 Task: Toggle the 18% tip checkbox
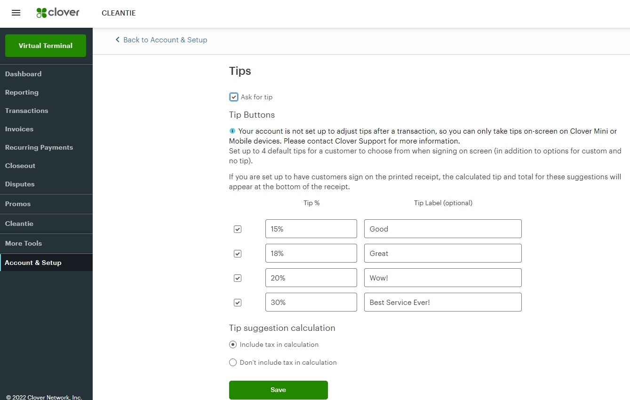(x=238, y=253)
